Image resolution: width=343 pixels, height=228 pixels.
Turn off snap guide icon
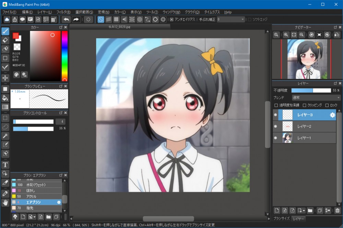pyautogui.click(x=100, y=20)
